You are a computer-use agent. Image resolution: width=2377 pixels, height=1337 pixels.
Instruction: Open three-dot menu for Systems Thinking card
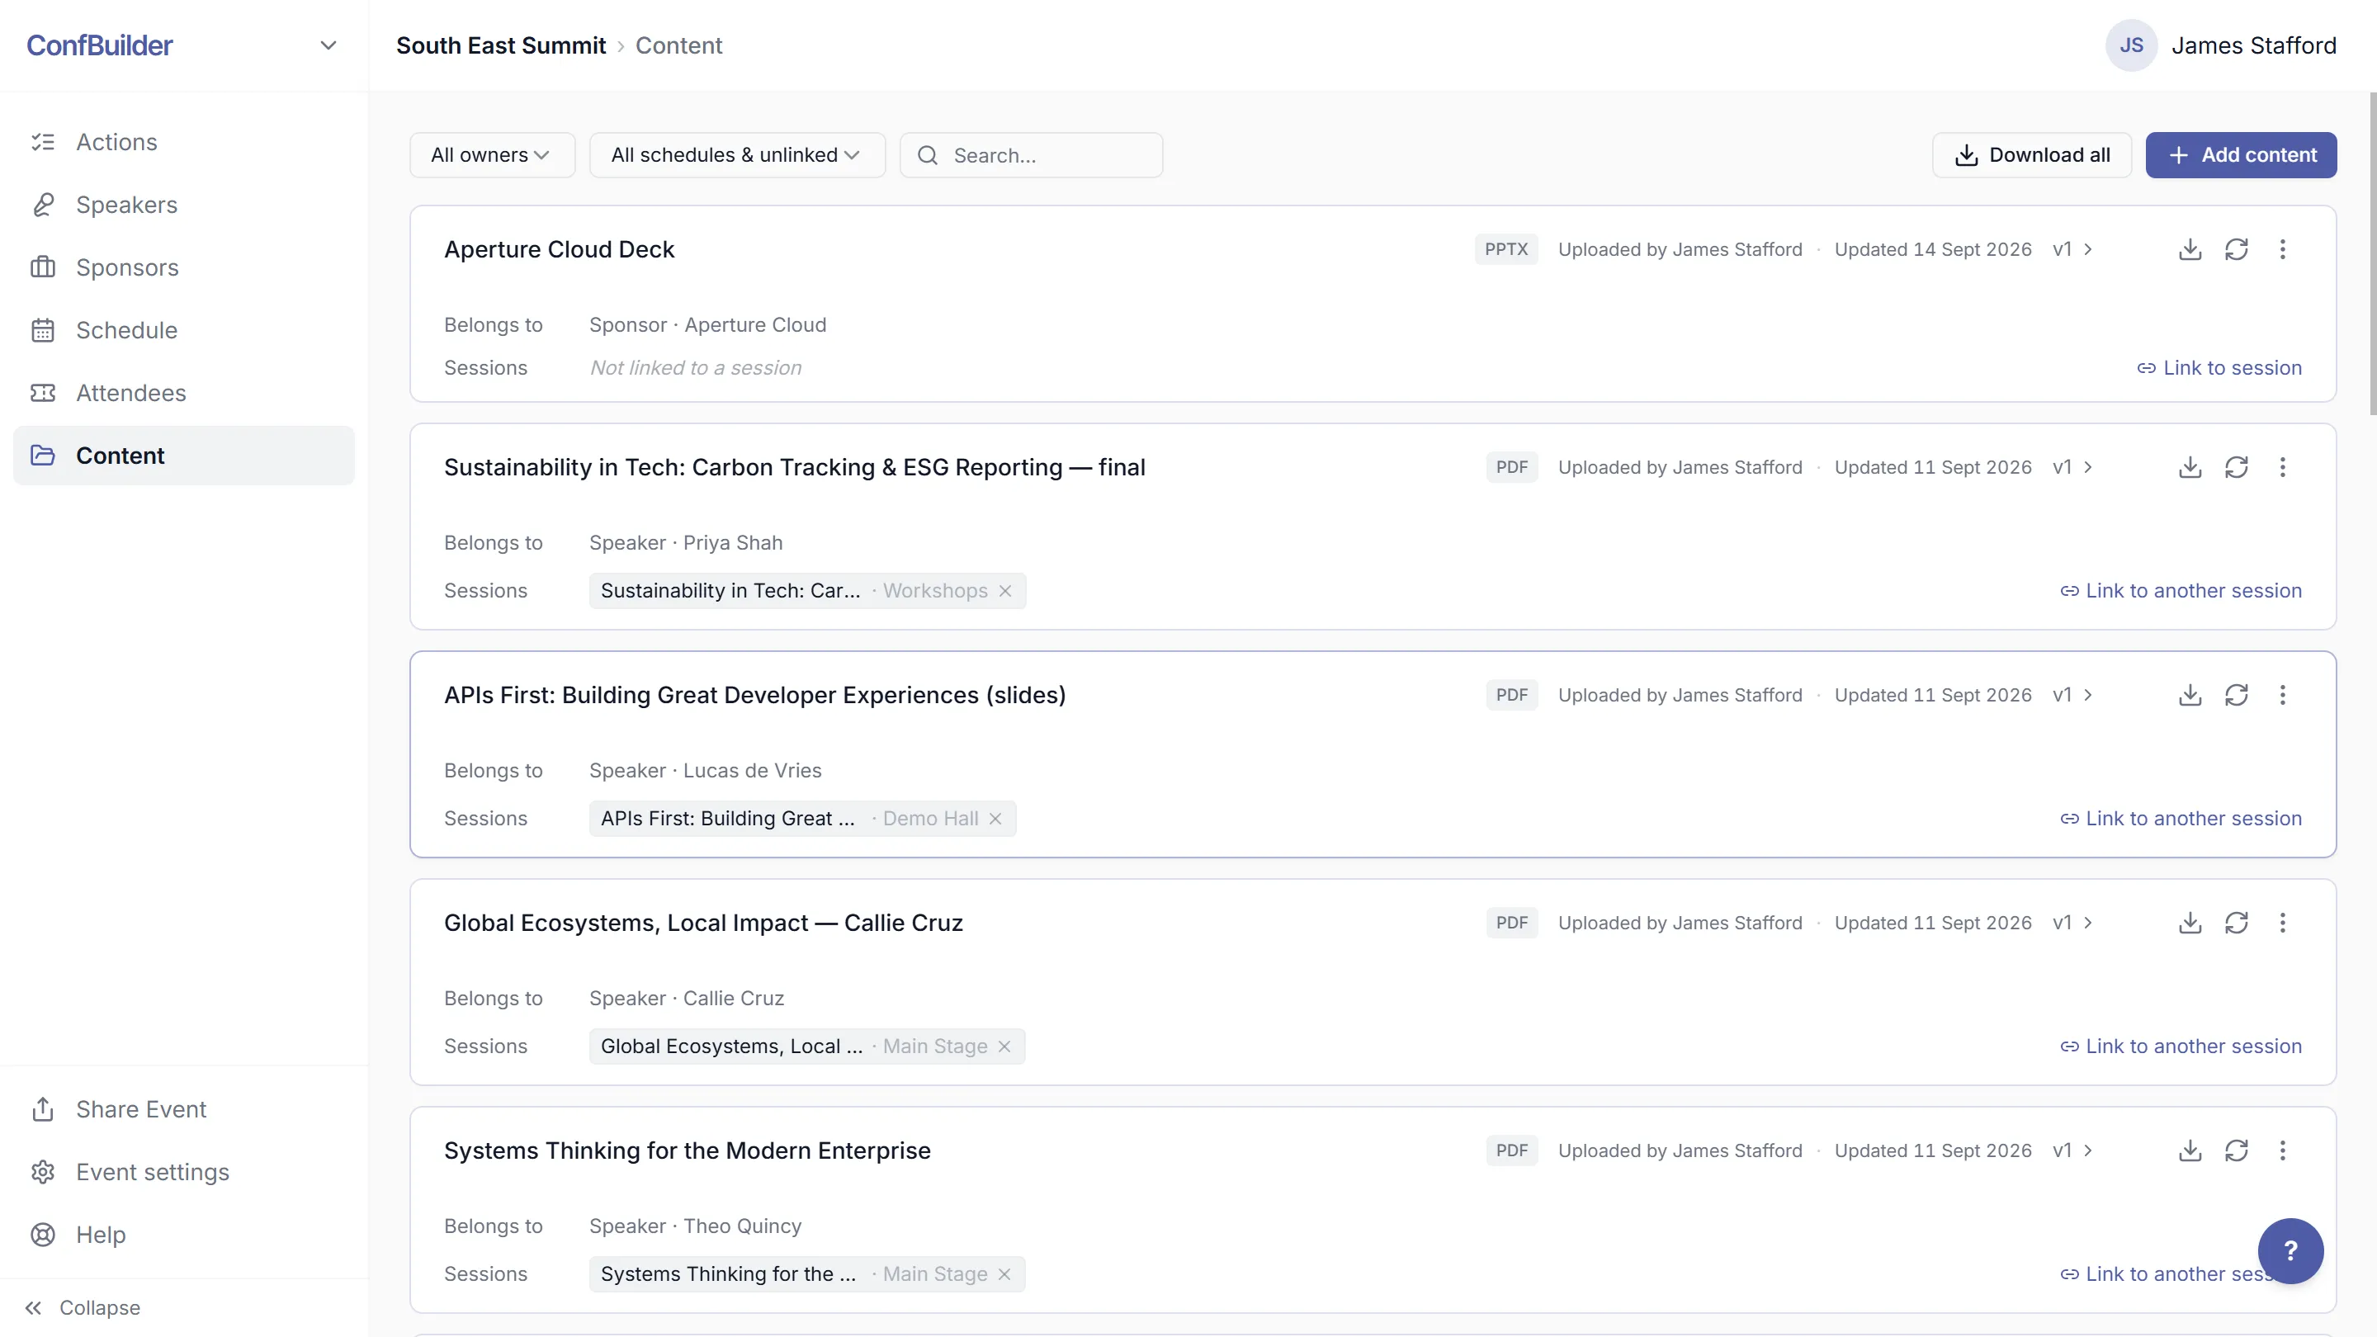[x=2282, y=1150]
